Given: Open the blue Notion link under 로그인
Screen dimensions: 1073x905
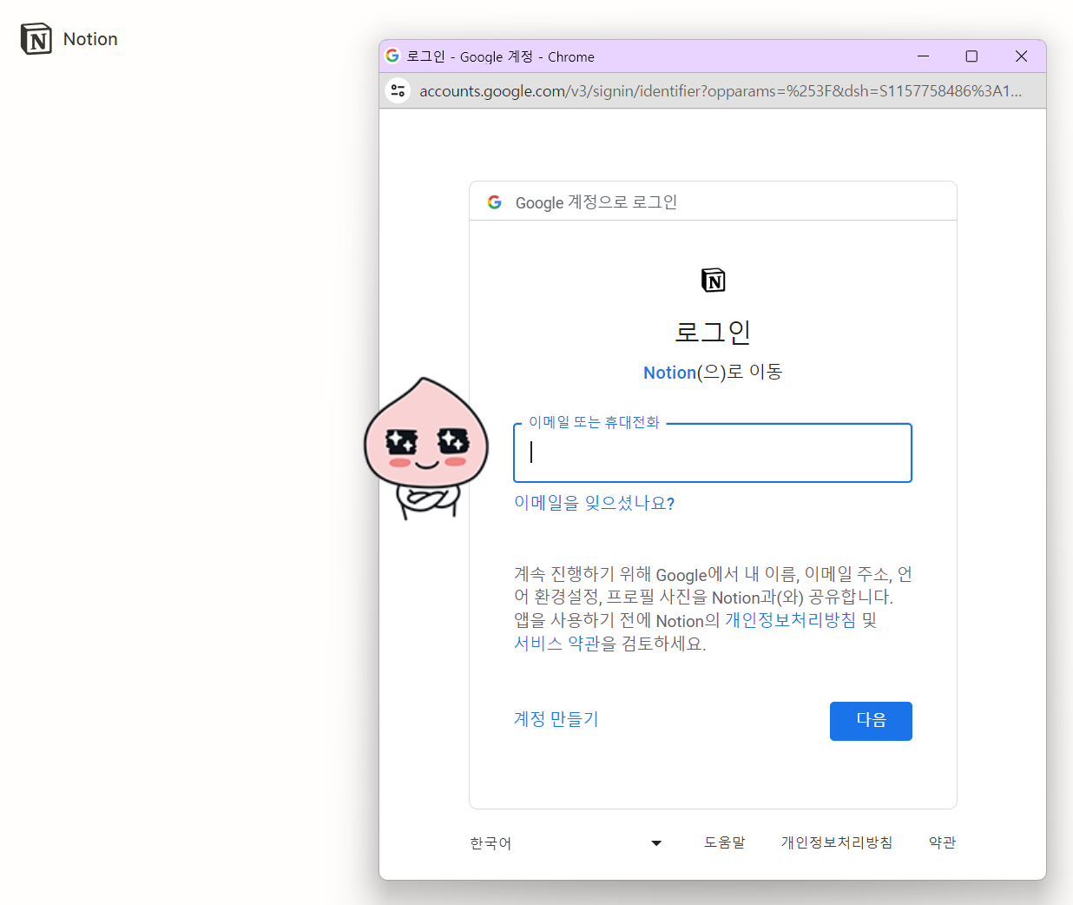Looking at the screenshot, I should (x=669, y=373).
